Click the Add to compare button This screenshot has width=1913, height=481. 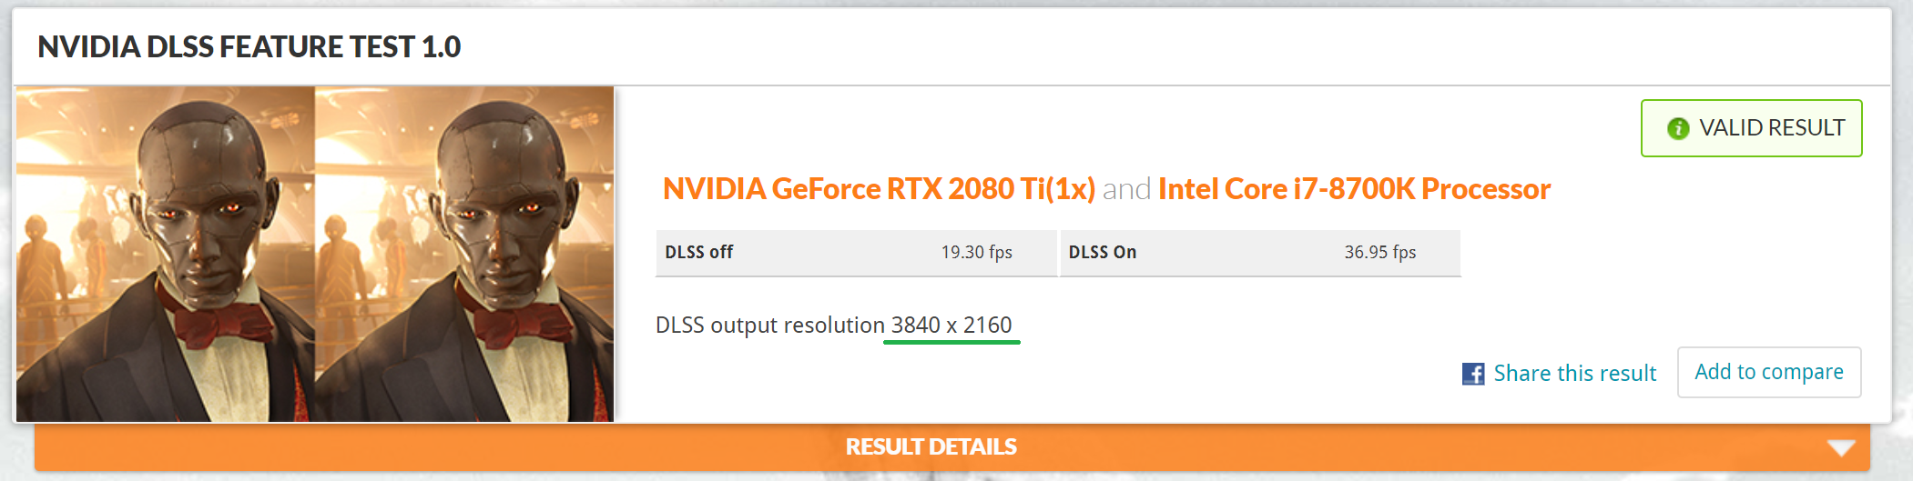[1768, 372]
